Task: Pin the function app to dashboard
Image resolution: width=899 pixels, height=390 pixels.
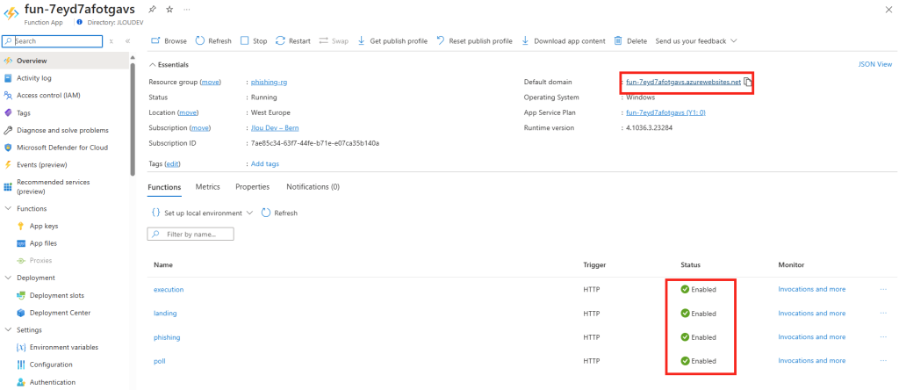Action: [x=152, y=9]
